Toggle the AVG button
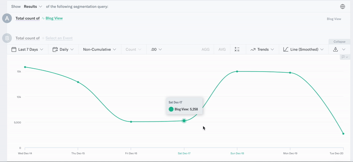 [x=222, y=49]
